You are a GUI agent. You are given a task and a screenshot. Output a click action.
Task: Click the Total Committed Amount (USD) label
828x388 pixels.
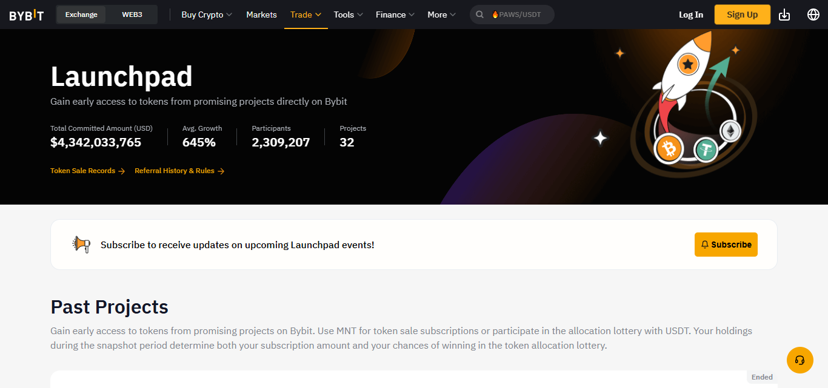[x=101, y=128]
